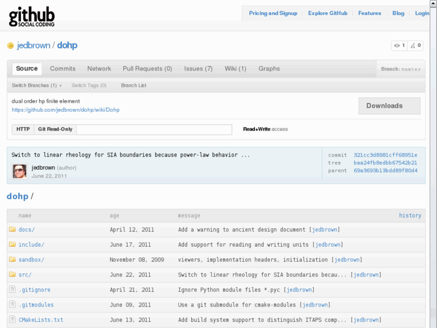The image size is (437, 328).
Task: Select the Git Read-Only URL button
Action: [55, 129]
